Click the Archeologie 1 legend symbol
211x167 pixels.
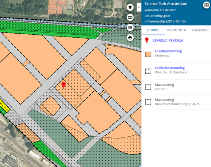148,71
